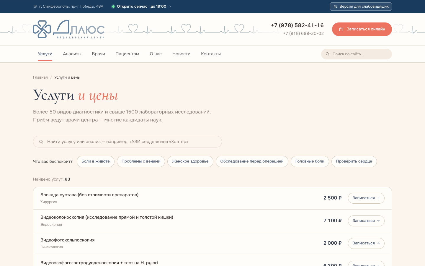Click the A Plus medical center logo

(x=69, y=29)
